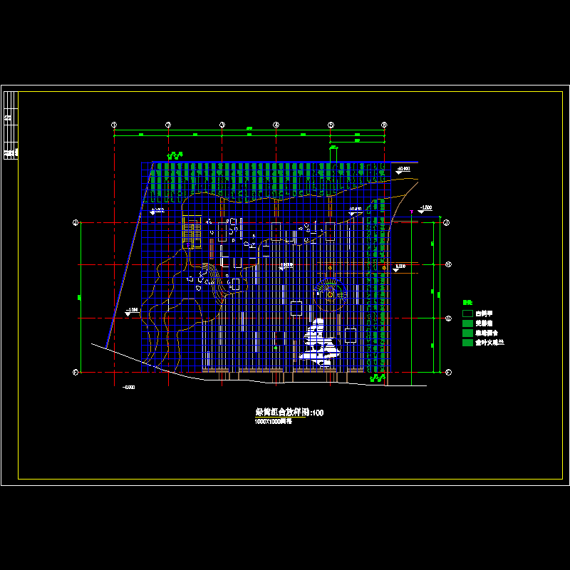Select the top green dimension line
This screenshot has height=570, width=570.
tap(249, 133)
